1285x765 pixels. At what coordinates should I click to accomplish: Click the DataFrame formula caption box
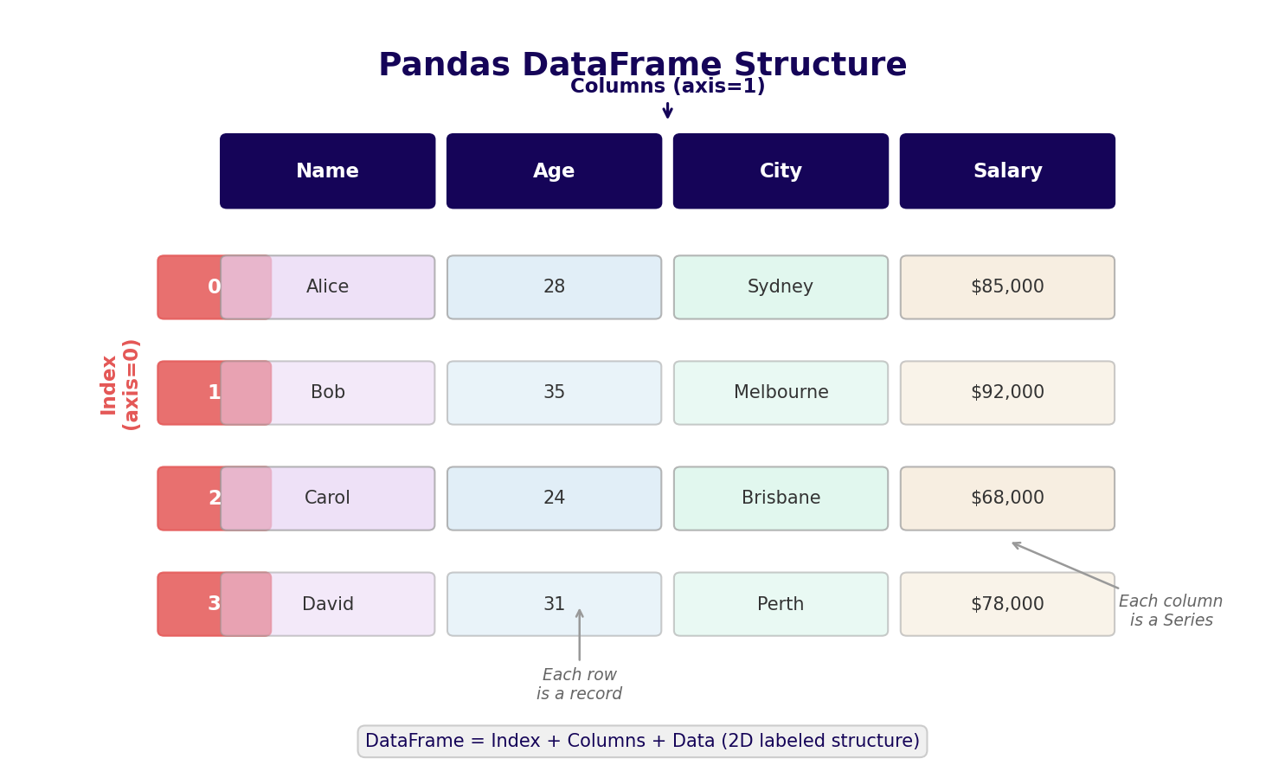[x=642, y=742]
